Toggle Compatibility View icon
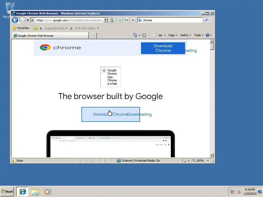Screen dimensions: 263x197 click(x=120, y=20)
